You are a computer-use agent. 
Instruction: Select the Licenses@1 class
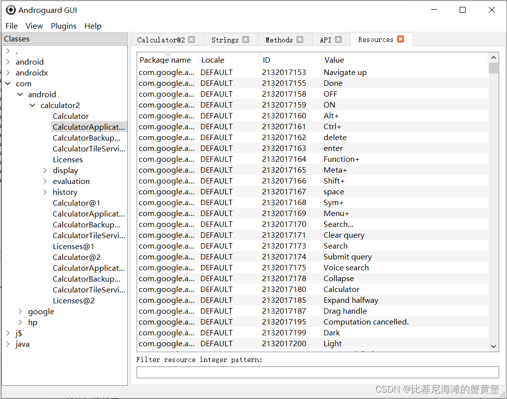[73, 247]
